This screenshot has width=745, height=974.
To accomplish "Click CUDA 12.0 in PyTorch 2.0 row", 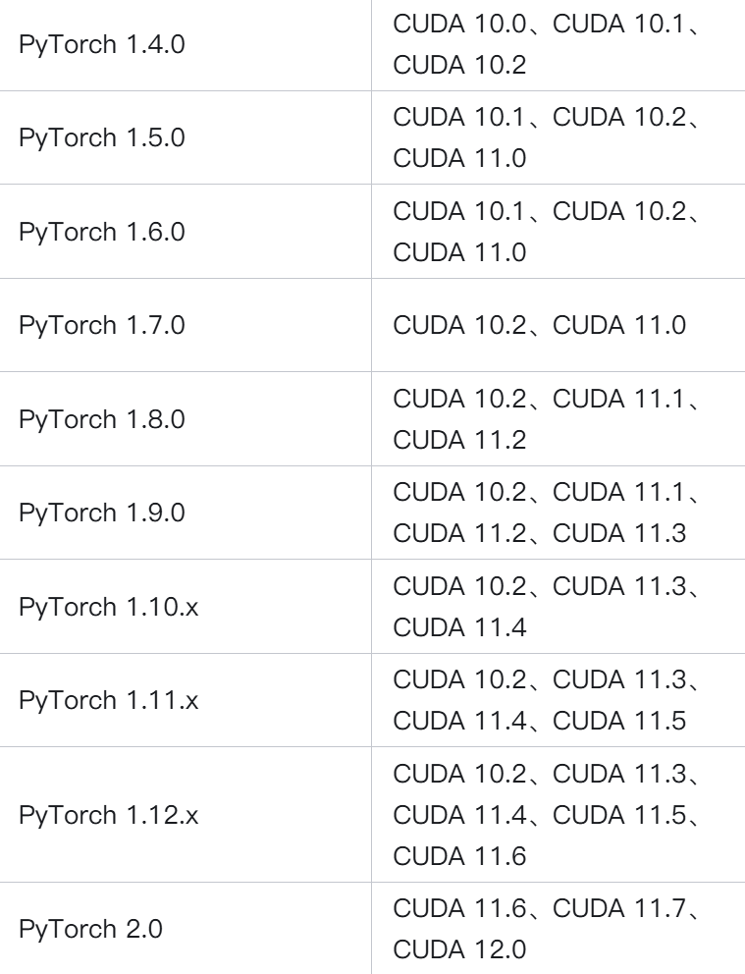I will [x=459, y=949].
